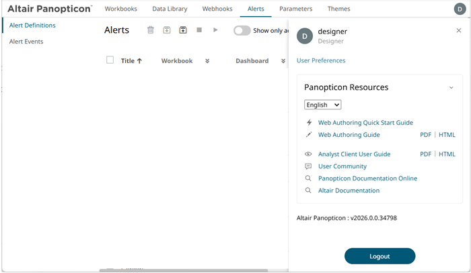This screenshot has width=471, height=273.
Task: Expand the Workbook column filter chevron
Action: pos(207,61)
